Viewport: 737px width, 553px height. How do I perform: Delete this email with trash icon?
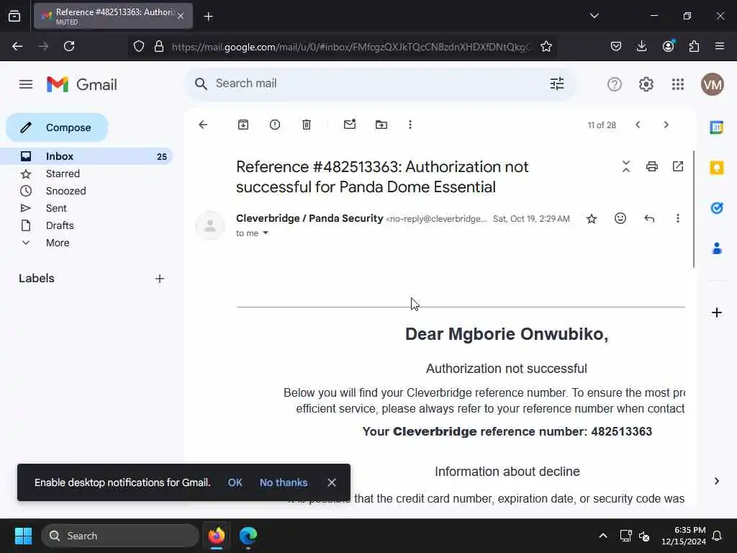307,125
